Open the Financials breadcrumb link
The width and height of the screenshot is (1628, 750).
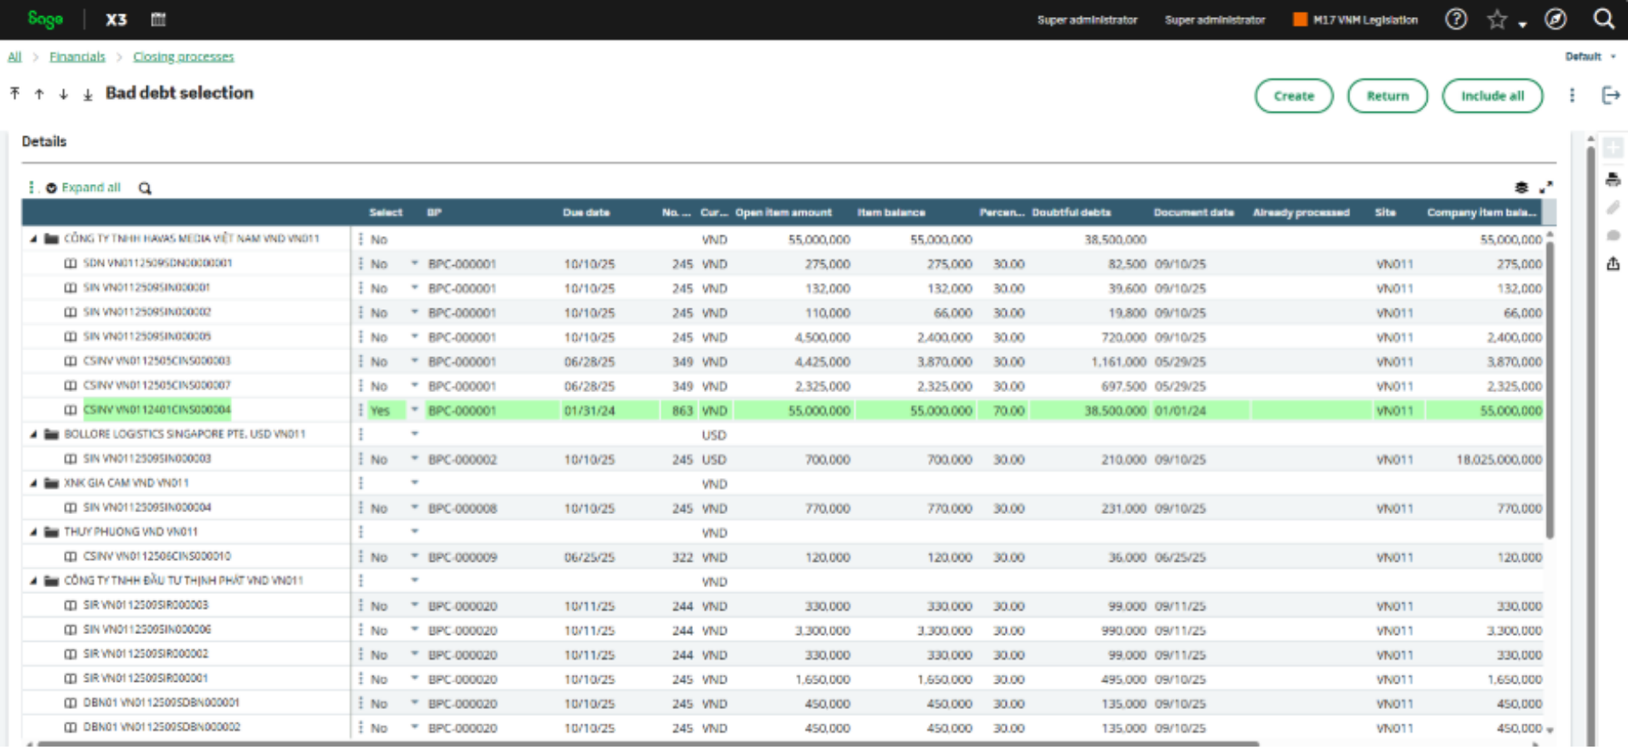(x=78, y=57)
